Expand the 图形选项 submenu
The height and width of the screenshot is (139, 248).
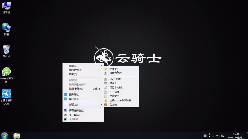click(83, 99)
